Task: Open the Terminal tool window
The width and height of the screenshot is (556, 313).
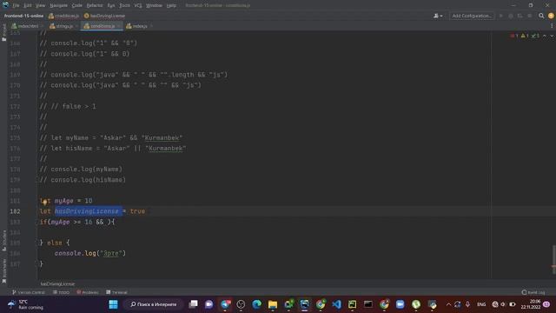Action: pos(116,292)
